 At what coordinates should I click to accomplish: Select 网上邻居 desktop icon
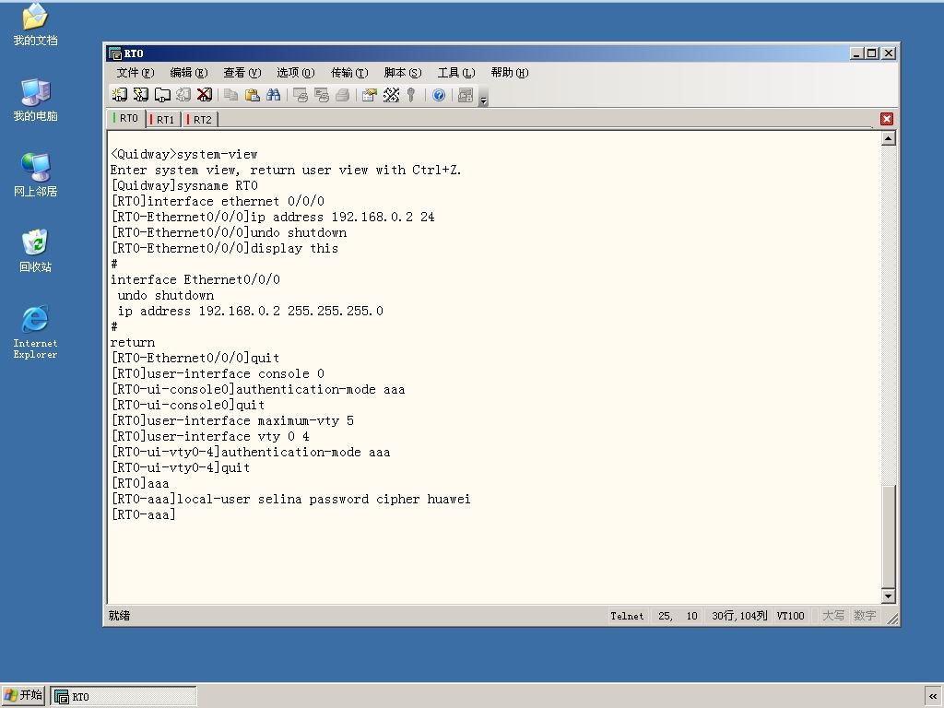(35, 175)
